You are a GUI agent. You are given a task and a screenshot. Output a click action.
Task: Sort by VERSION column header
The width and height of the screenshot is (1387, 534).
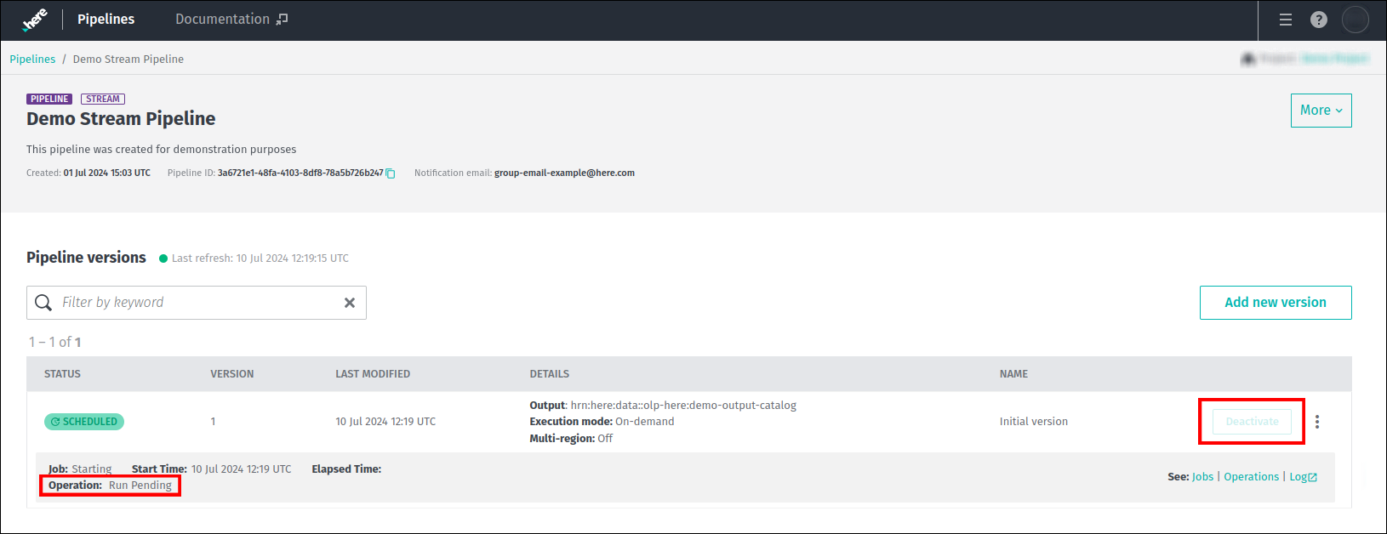click(232, 374)
